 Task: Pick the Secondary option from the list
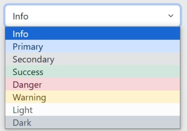pos(92,59)
